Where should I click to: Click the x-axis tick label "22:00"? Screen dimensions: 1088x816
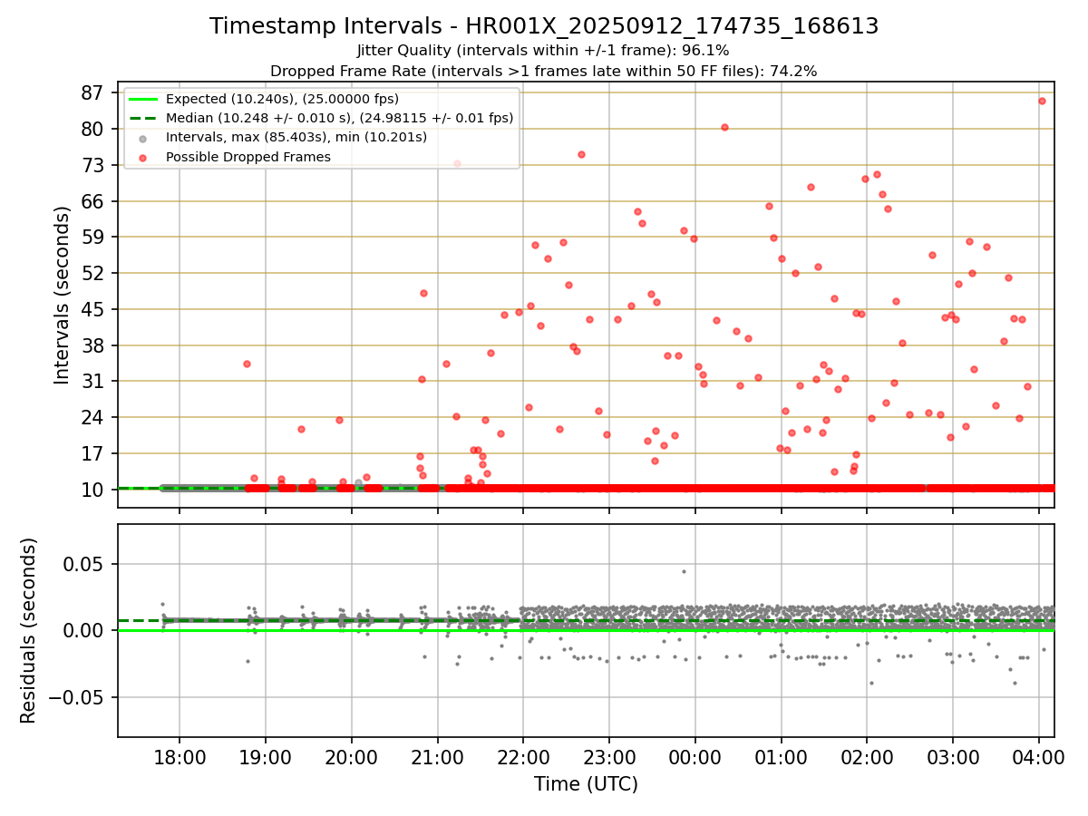[523, 756]
